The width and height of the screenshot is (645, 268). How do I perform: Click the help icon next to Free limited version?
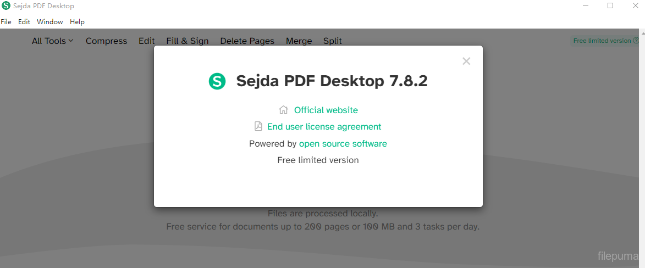point(636,41)
